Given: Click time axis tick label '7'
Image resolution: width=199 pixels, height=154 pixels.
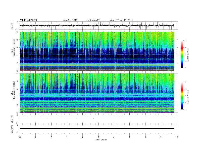Looking at the screenshot, I should (x=130, y=137).
